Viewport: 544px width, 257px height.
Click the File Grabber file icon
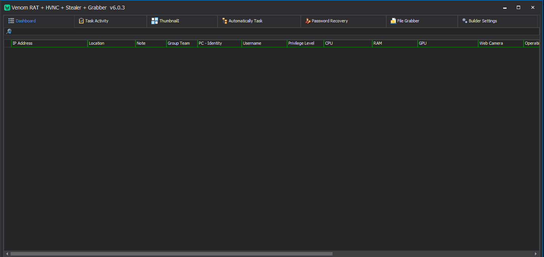[393, 21]
